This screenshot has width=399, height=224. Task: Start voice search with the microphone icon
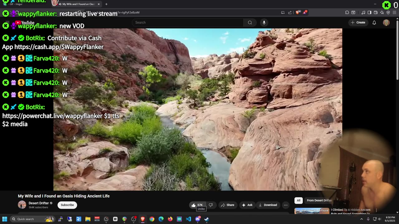click(x=264, y=22)
